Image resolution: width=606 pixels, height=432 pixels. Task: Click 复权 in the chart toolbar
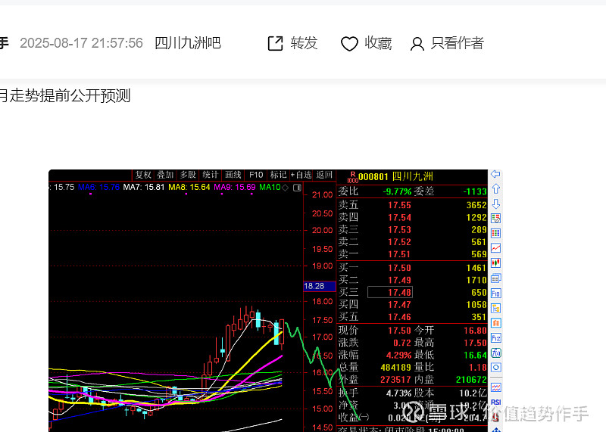tap(143, 175)
